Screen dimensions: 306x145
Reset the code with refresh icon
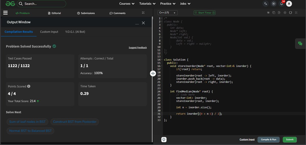290,12
